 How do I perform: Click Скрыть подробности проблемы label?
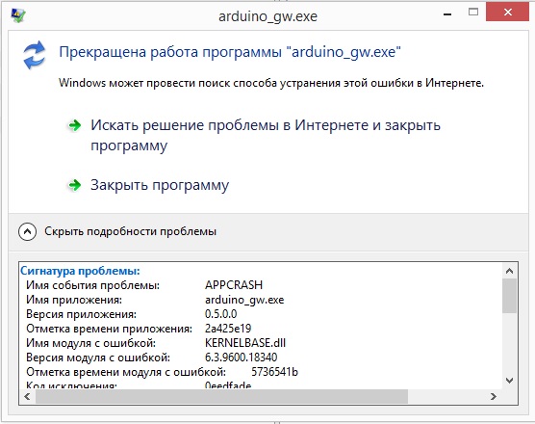coord(130,231)
